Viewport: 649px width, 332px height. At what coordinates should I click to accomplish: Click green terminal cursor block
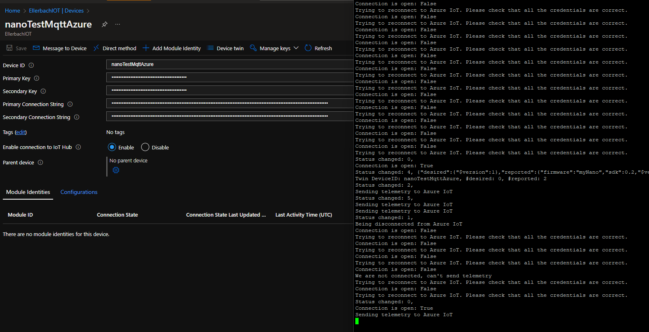[357, 321]
